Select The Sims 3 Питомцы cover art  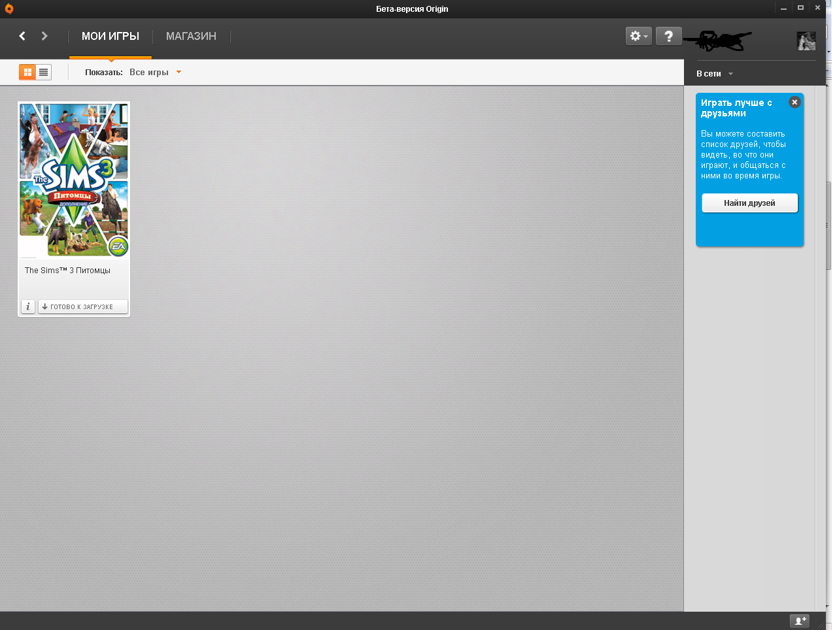pyautogui.click(x=74, y=180)
